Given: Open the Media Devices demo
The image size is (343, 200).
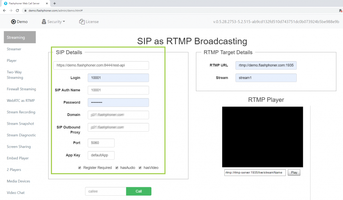Looking at the screenshot, I should coord(18,181).
